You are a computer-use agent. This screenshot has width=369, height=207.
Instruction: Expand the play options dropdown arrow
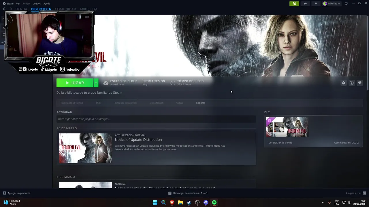pos(96,83)
